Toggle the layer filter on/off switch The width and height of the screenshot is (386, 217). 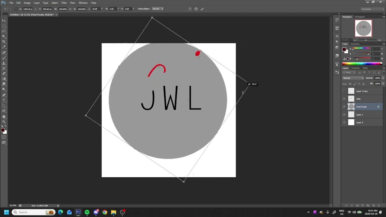pos(383,73)
